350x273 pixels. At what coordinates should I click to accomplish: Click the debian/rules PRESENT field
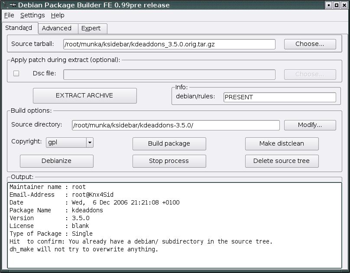click(279, 97)
